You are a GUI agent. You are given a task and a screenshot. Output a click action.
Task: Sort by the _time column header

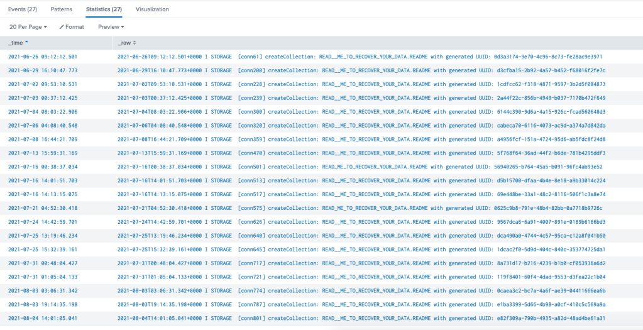pyautogui.click(x=18, y=43)
